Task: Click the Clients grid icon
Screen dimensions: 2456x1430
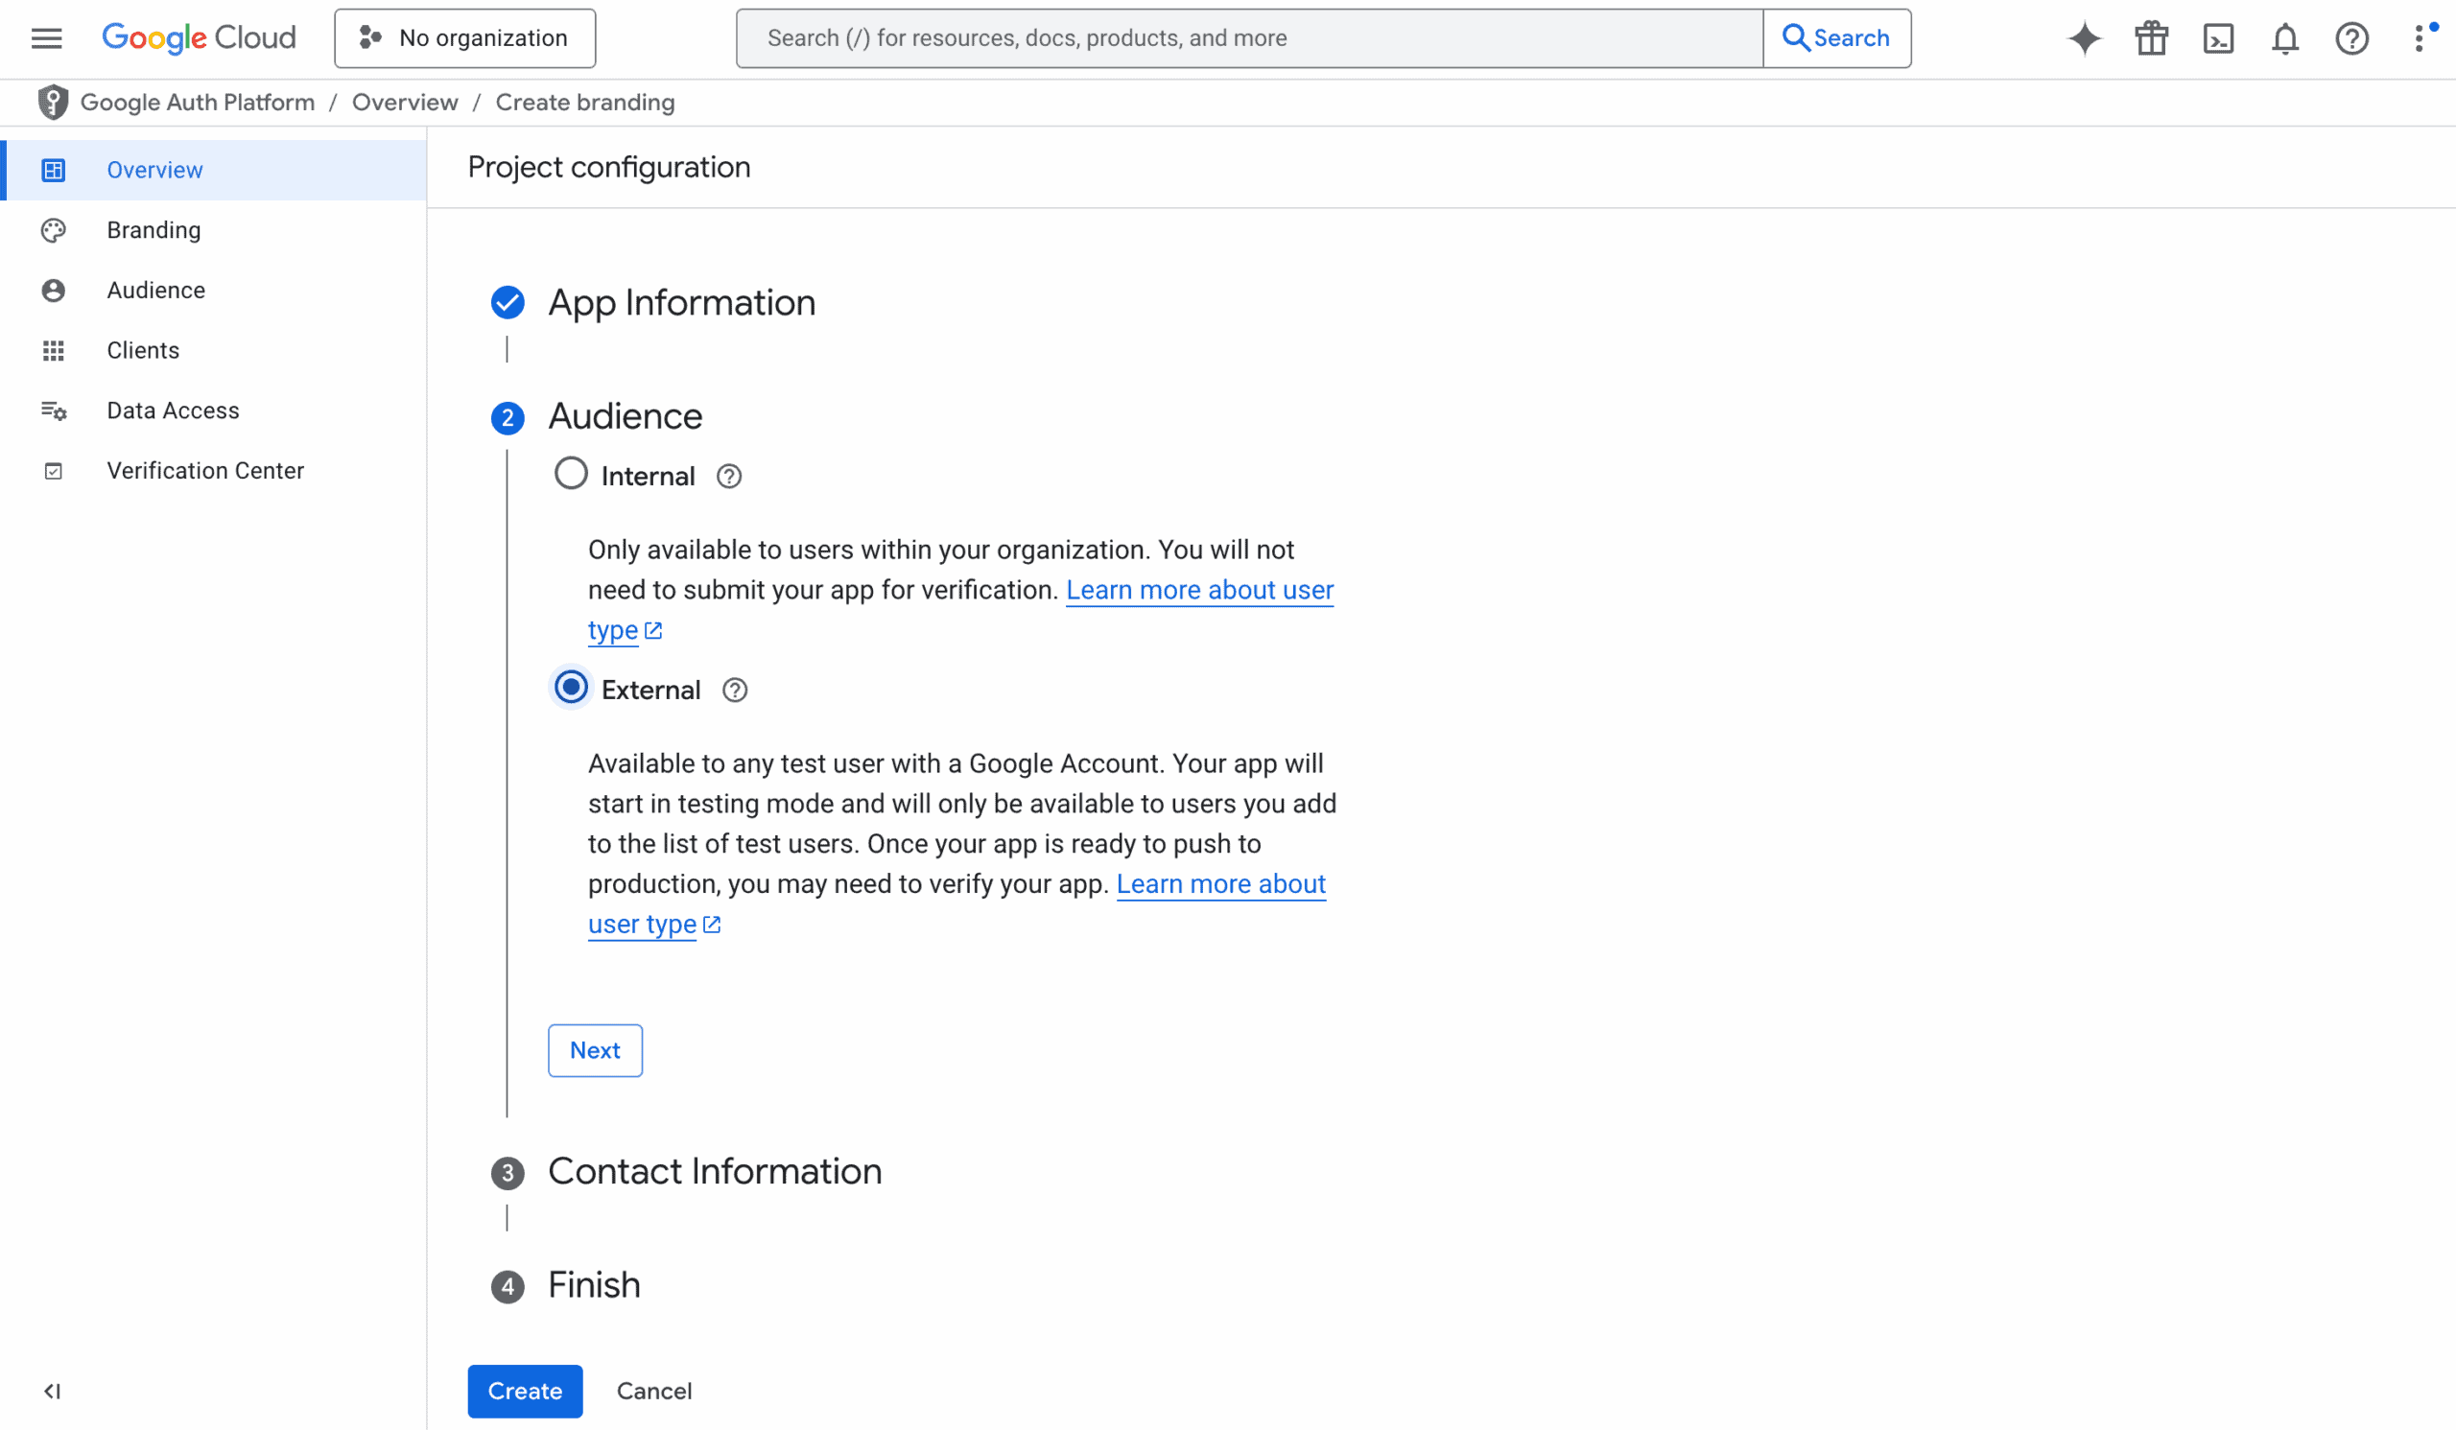Action: [x=54, y=351]
